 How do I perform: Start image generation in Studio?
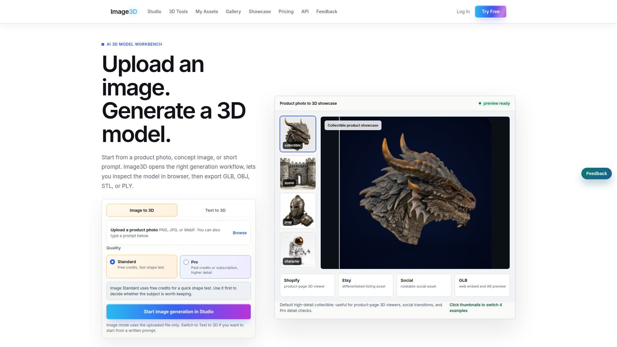coord(179,312)
